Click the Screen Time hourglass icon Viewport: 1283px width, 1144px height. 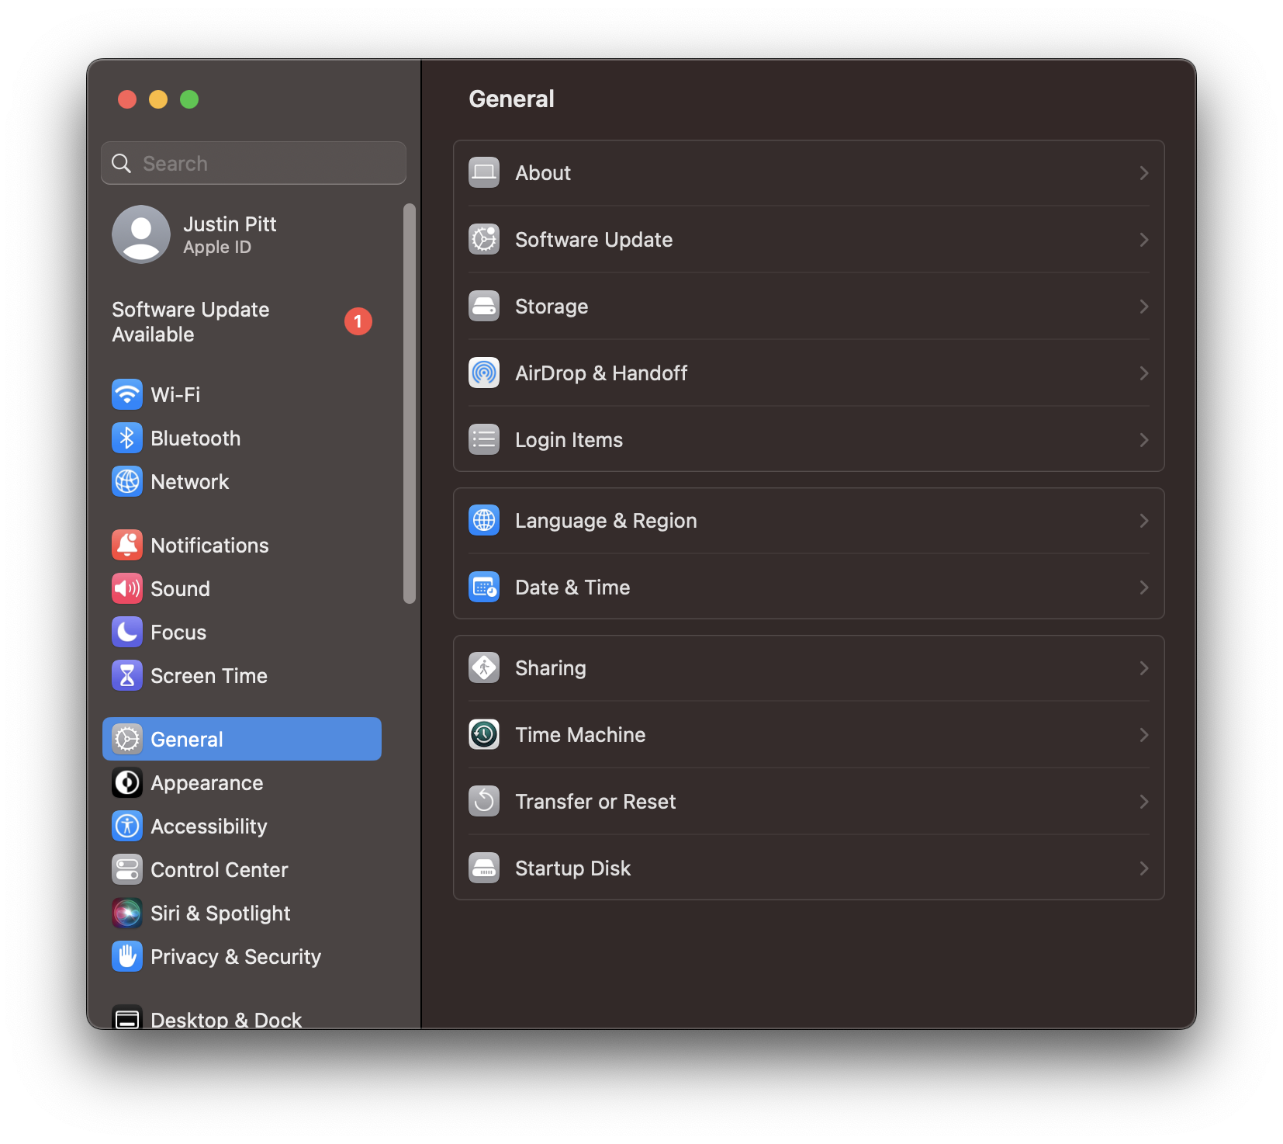(x=127, y=675)
